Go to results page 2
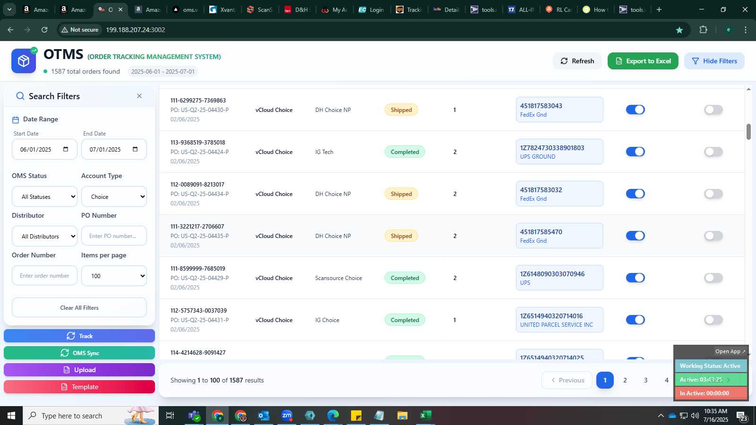Viewport: 756px width, 425px height. [625, 380]
